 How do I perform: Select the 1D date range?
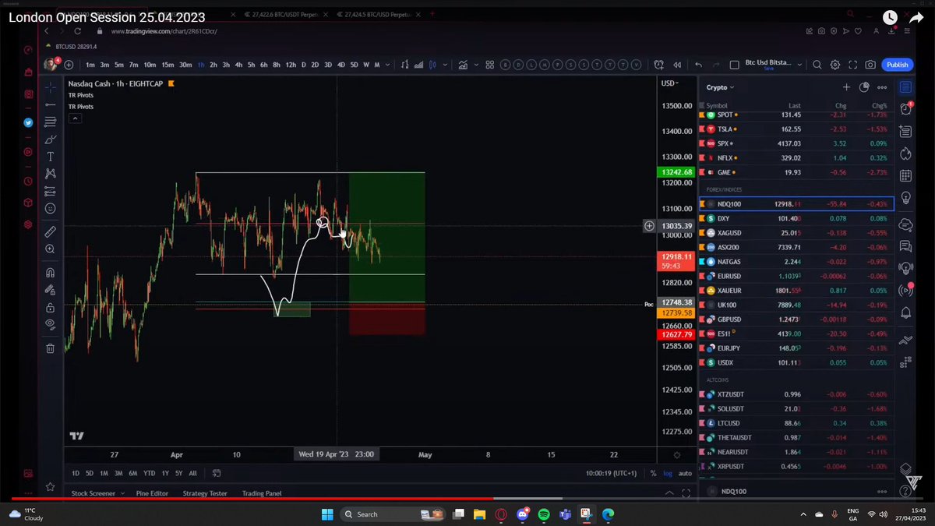(x=76, y=473)
